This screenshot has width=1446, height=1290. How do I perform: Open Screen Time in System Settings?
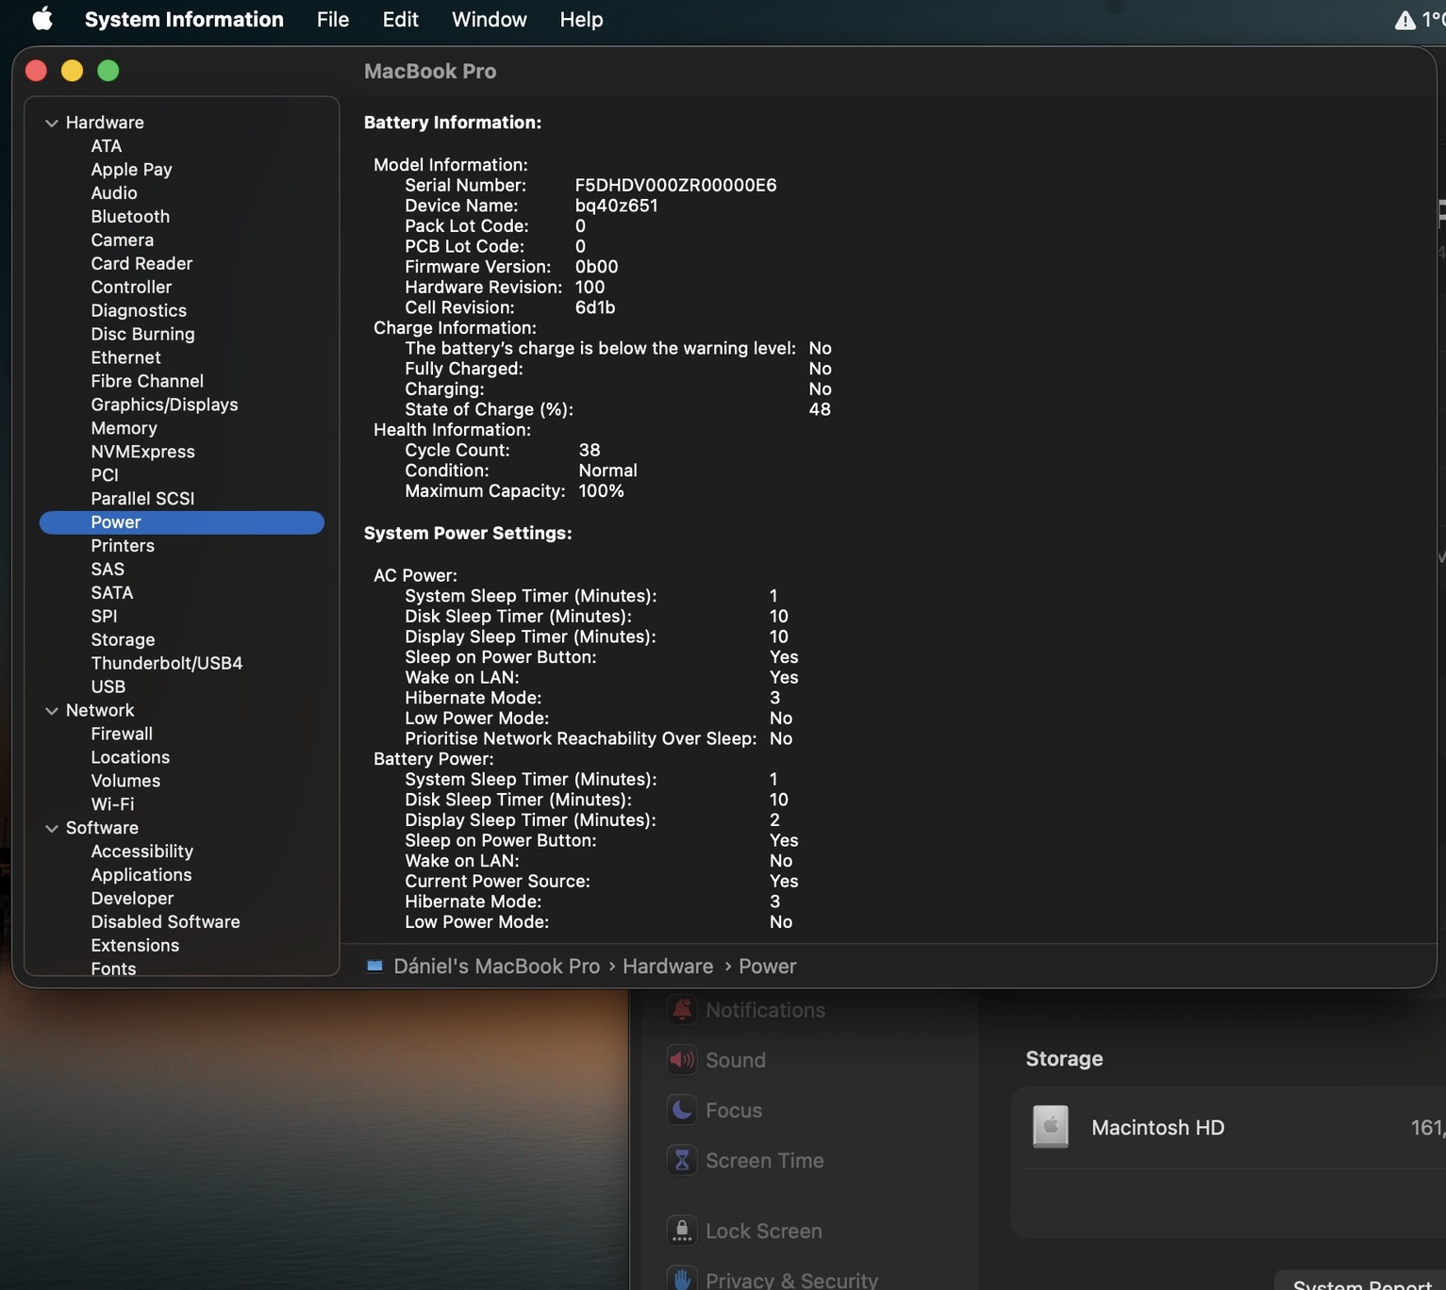765,1160
